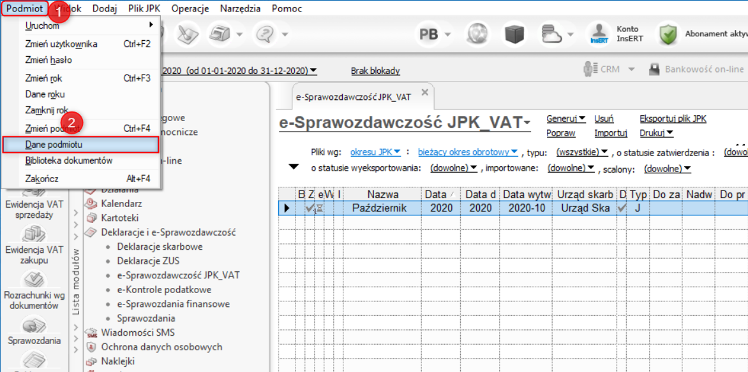Expand the Wiadomości SMS module chevron
This screenshot has height=372, width=748.
click(x=77, y=327)
